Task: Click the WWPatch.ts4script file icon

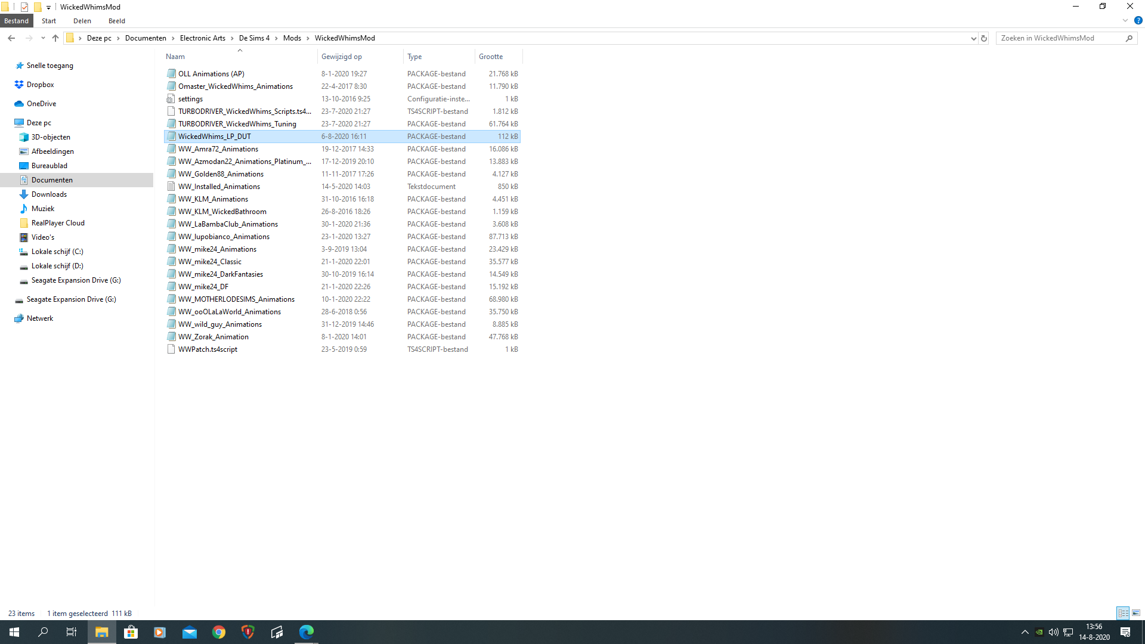Action: [x=171, y=349]
